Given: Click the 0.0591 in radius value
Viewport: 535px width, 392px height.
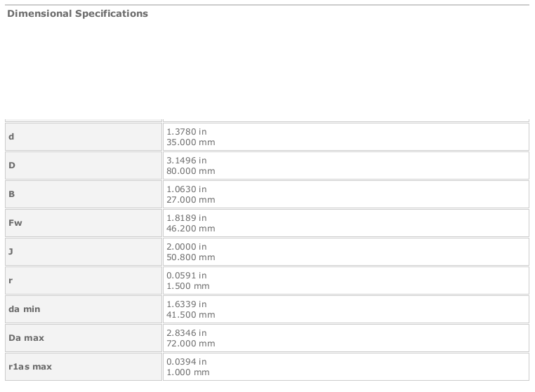Looking at the screenshot, I should [186, 276].
